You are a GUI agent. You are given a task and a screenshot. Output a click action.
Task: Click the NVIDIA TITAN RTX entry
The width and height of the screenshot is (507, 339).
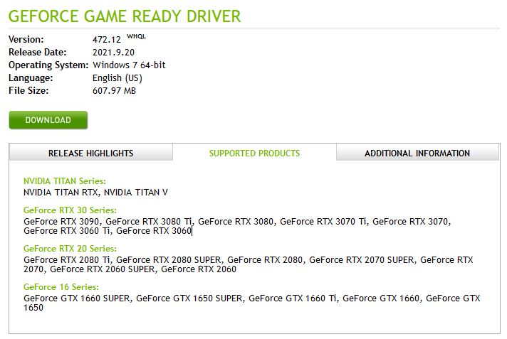point(61,193)
